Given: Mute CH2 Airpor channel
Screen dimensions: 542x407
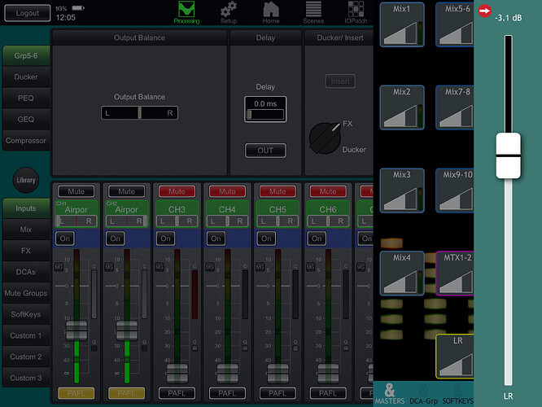Looking at the screenshot, I should tap(126, 191).
